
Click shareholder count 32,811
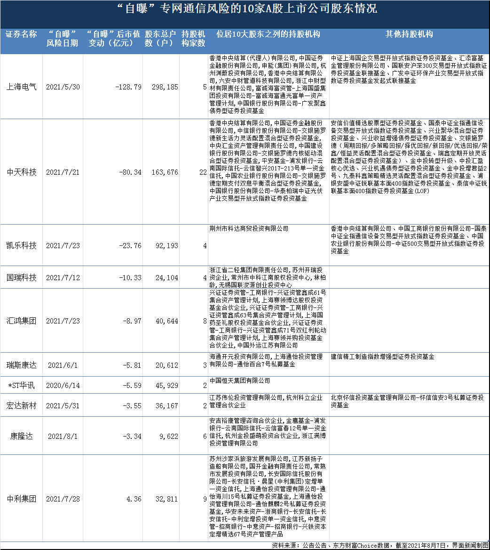[x=167, y=499]
